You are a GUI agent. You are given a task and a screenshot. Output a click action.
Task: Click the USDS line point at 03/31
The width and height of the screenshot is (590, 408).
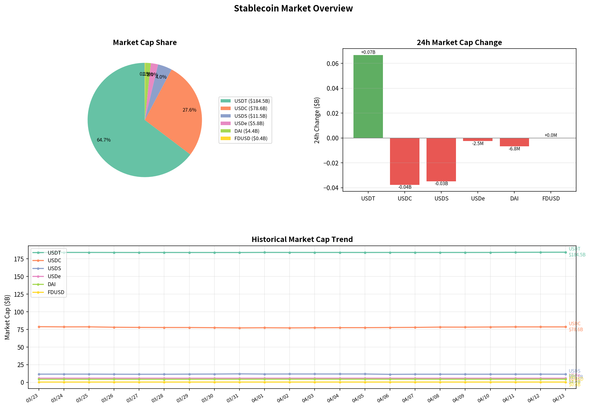239,374
